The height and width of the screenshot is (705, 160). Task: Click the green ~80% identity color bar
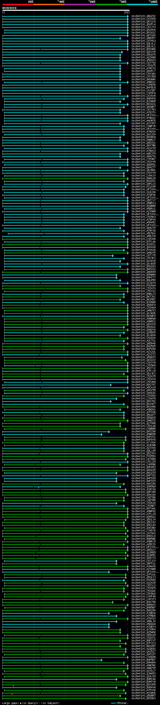(x=111, y=5)
